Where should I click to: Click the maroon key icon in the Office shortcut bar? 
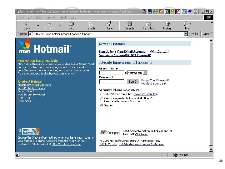(178, 12)
